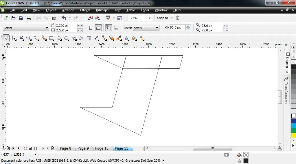Select the Smart Fill tool

(x=44, y=38)
